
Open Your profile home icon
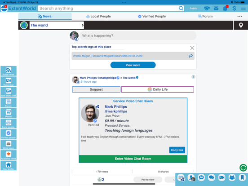9,166
